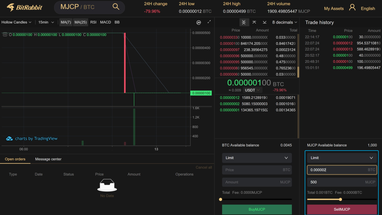
Task: Select sell order at 0.00000097
Action: [x=257, y=50]
